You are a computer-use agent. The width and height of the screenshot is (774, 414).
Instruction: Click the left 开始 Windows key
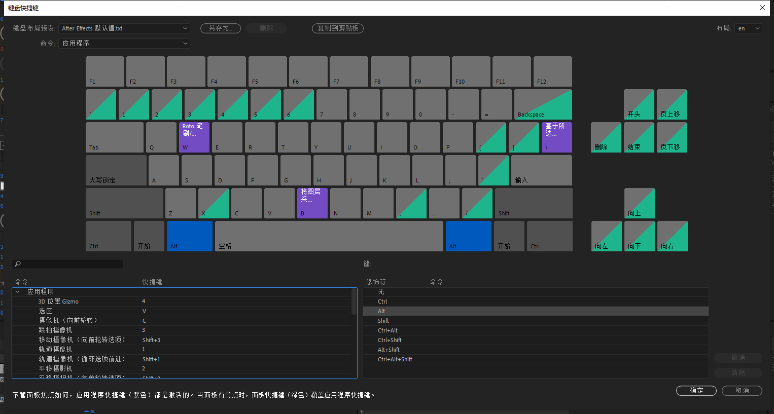pyautogui.click(x=149, y=236)
